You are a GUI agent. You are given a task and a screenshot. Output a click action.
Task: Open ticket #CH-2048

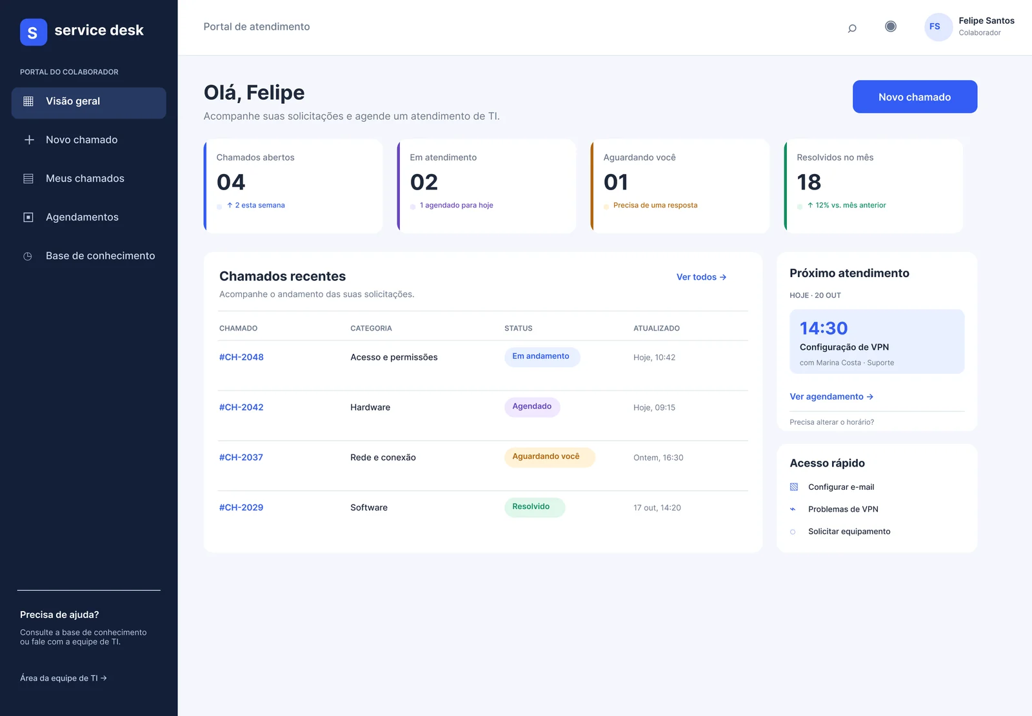pos(241,357)
